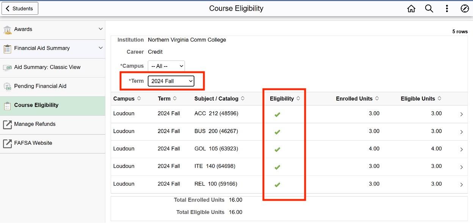Click the FAFSA Website external link icon

click(x=7, y=143)
